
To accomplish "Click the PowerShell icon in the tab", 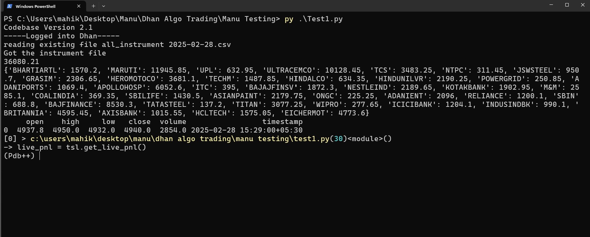I will 10,6.
